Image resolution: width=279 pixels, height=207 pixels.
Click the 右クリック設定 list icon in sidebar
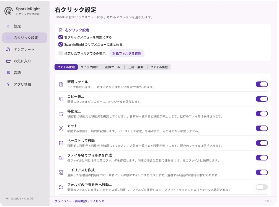point(8,38)
